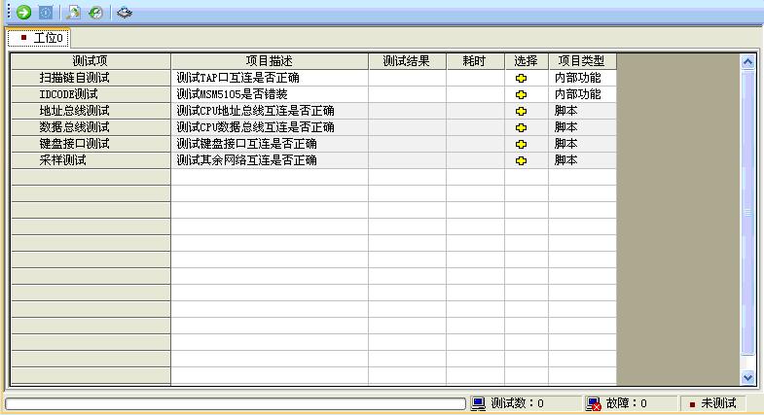Click 脚本 type cell in 采样测试 row
Viewport: 764px width, 415px height.
tap(582, 160)
